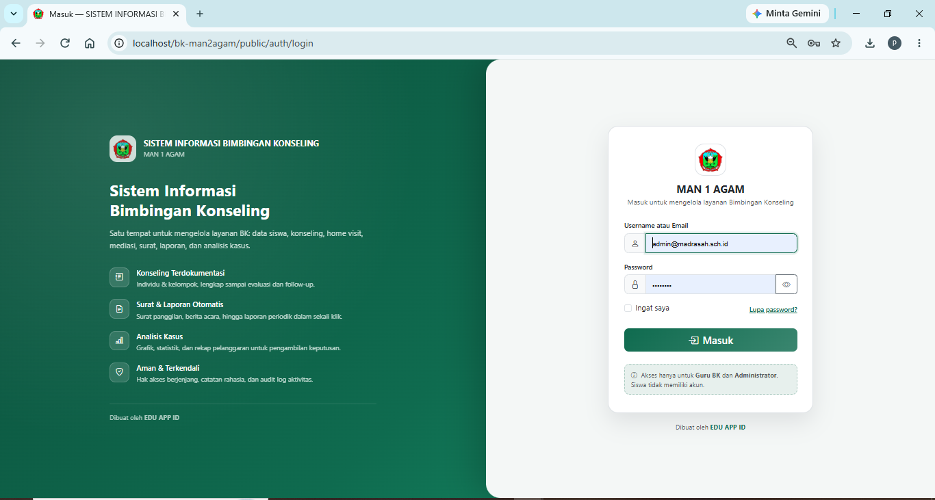The width and height of the screenshot is (935, 500).
Task: Click the address bar URL
Action: [x=223, y=43]
